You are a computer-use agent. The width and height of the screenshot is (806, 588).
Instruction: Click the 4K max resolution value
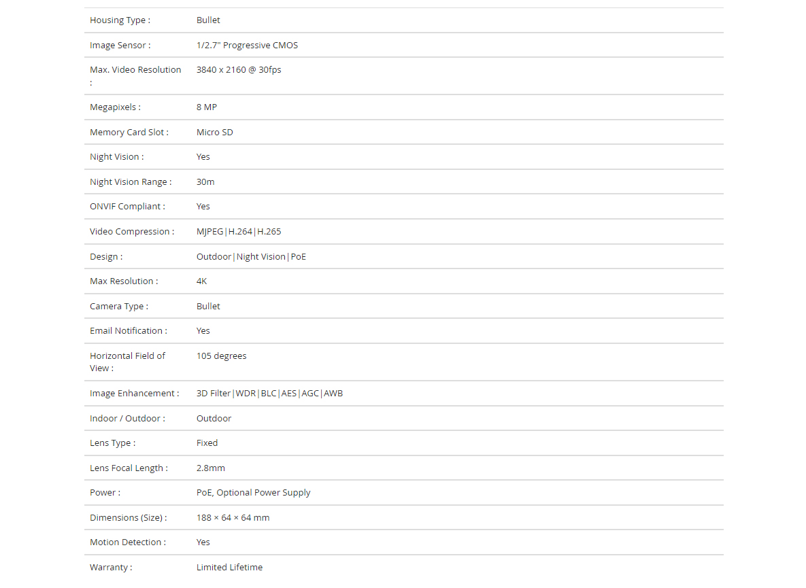pyautogui.click(x=201, y=281)
